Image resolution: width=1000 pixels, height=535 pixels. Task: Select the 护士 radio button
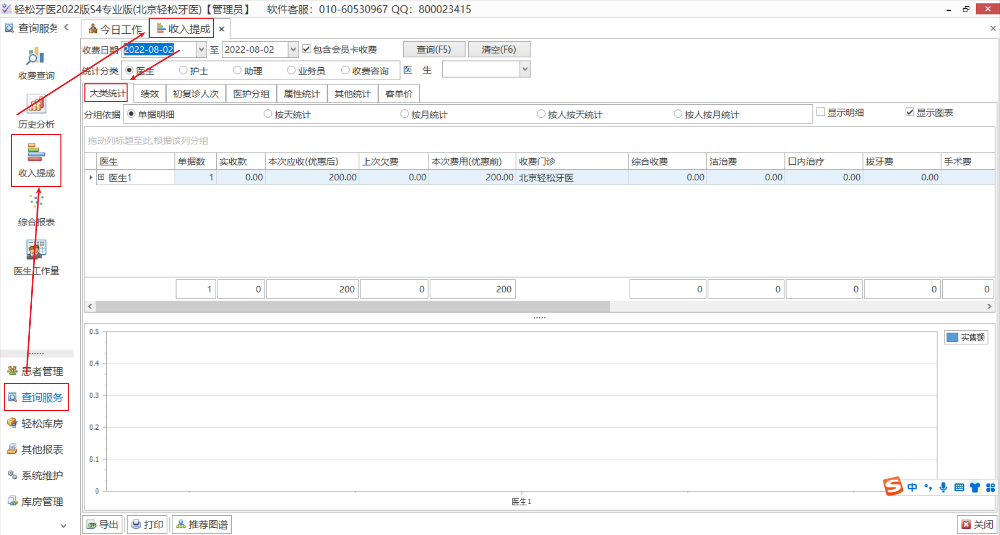pyautogui.click(x=183, y=70)
